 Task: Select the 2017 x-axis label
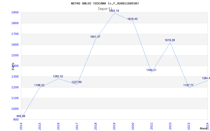click(77, 126)
